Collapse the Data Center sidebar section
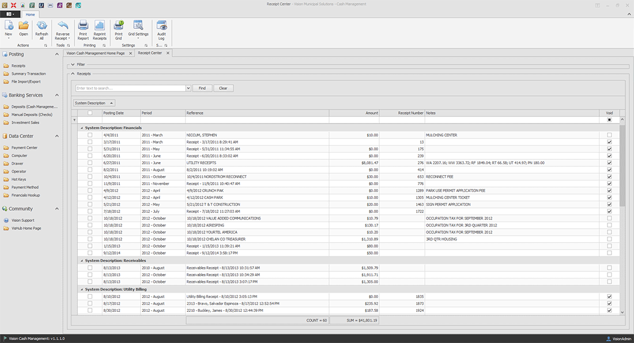Screen dimensions: 634x343 point(57,136)
